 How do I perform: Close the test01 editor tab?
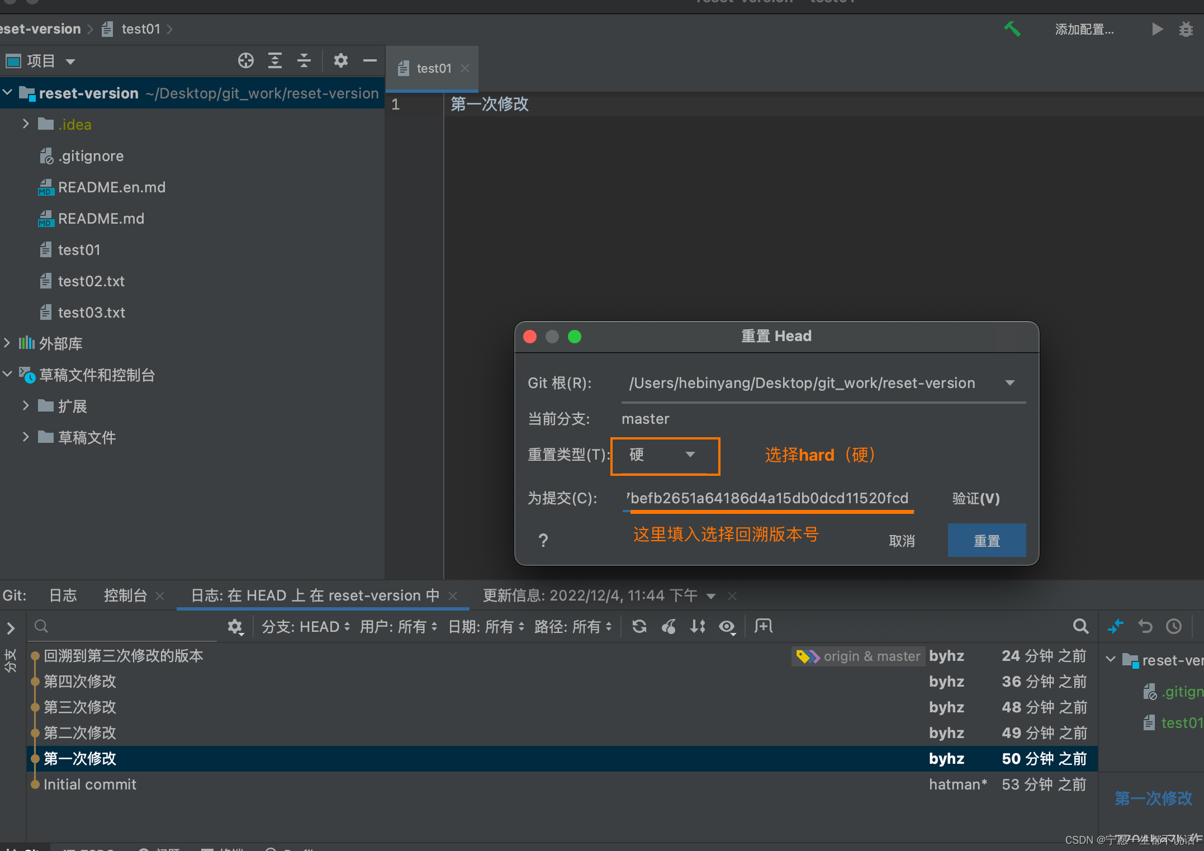coord(465,68)
